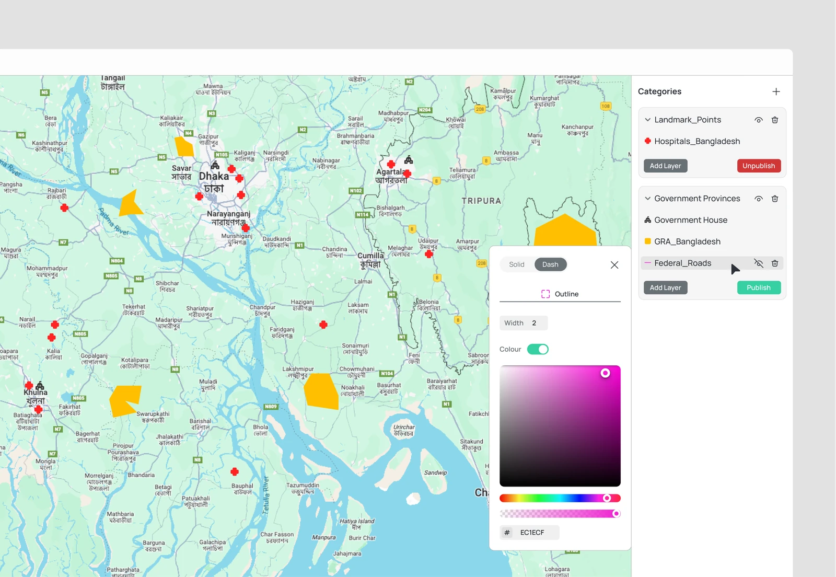Click the hospital marker near Bauphal

(235, 471)
